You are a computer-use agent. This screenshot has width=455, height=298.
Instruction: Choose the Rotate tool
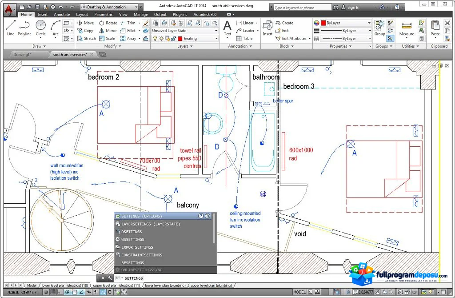108,23
